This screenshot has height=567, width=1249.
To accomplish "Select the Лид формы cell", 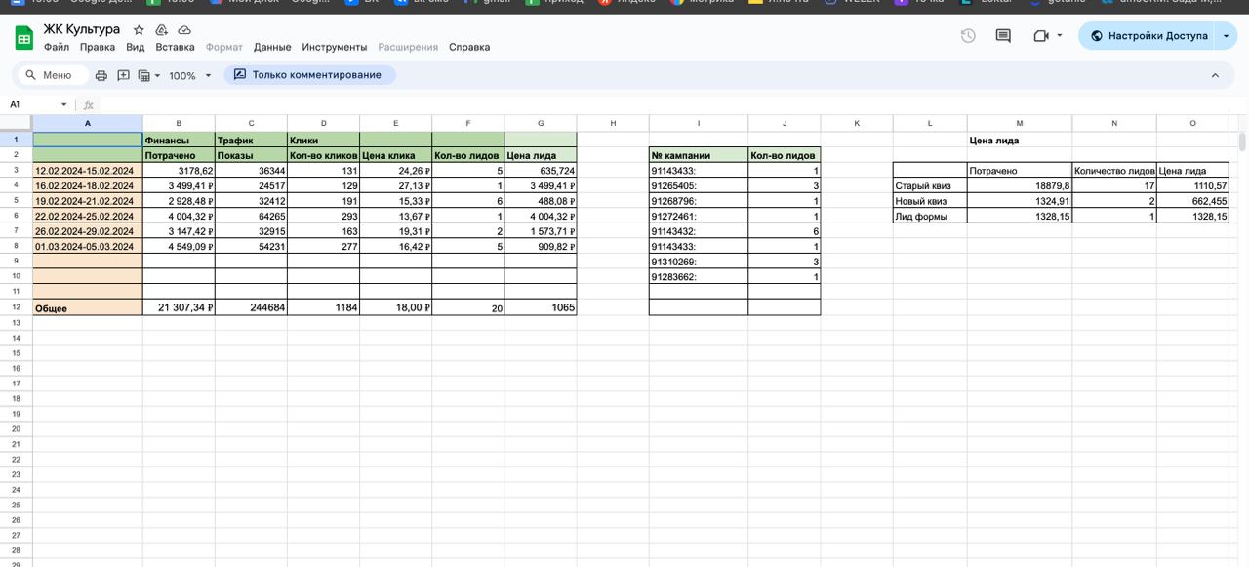I will pyautogui.click(x=930, y=216).
